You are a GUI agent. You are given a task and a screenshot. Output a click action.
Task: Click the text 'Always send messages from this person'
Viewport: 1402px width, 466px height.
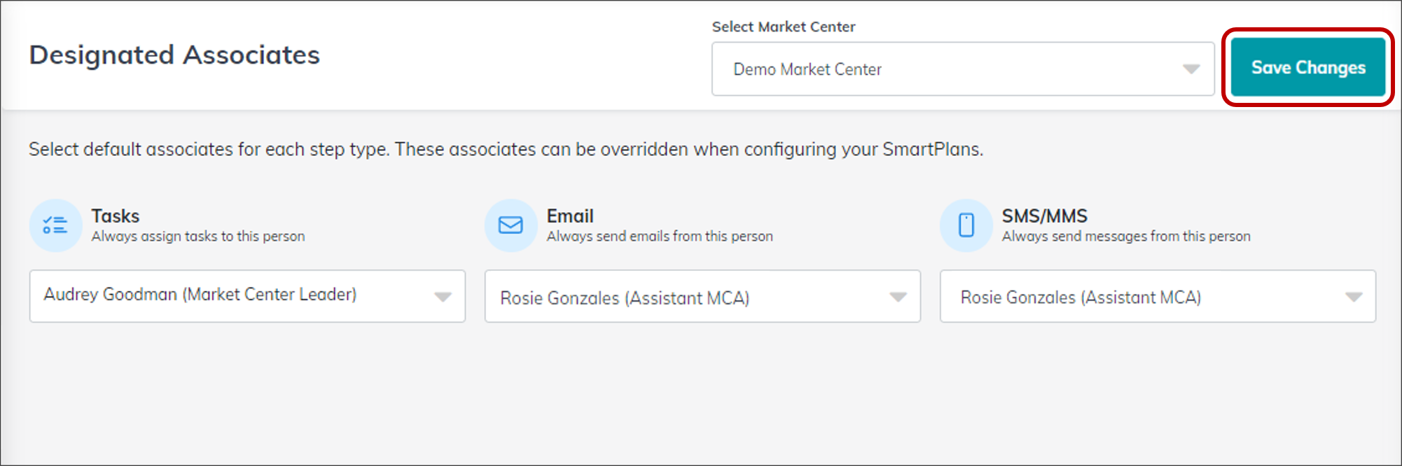tap(1126, 236)
